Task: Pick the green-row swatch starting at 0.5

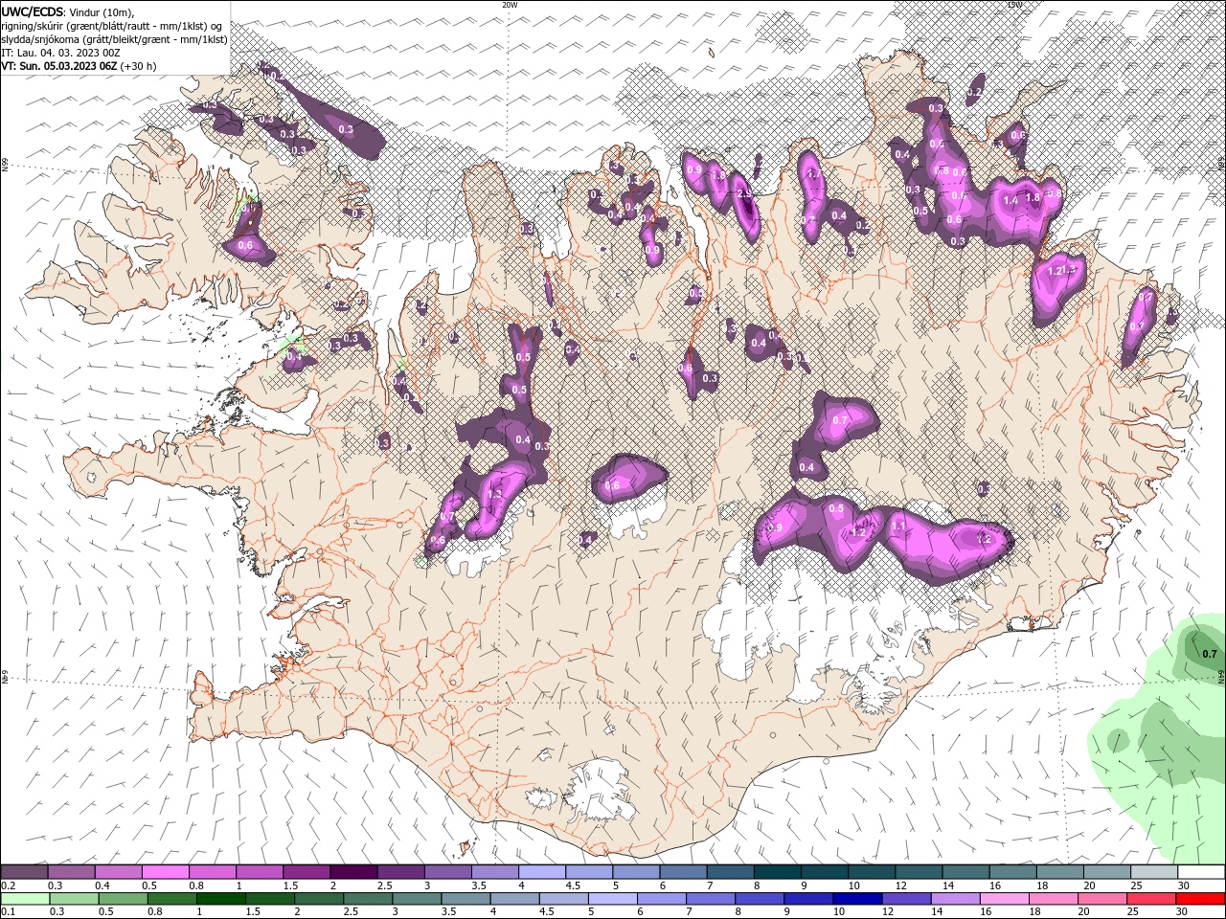Action: pyautogui.click(x=123, y=899)
